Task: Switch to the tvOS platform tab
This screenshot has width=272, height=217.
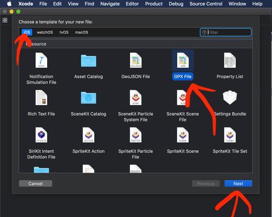Action: [64, 33]
